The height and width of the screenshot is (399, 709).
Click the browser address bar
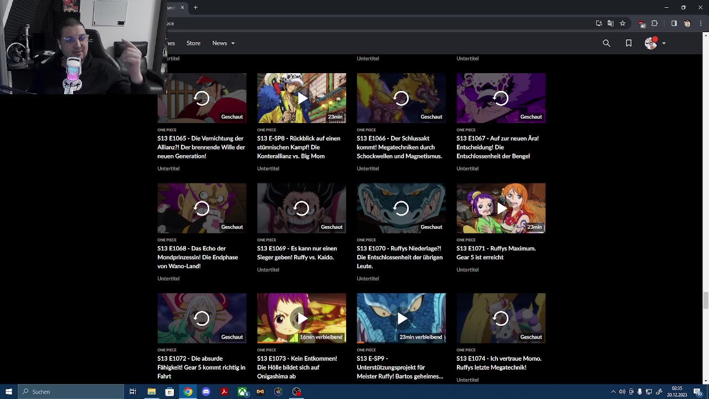pos(377,23)
